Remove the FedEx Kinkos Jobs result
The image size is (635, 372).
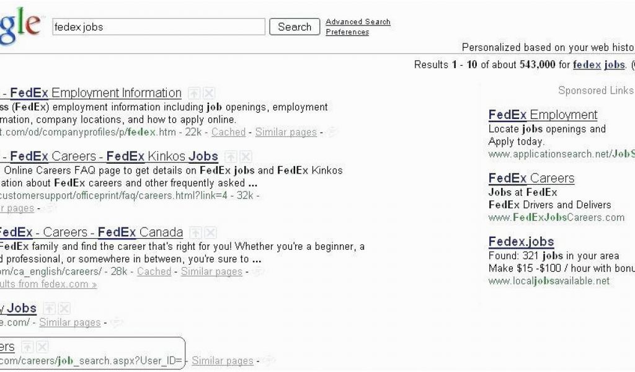[x=246, y=157]
